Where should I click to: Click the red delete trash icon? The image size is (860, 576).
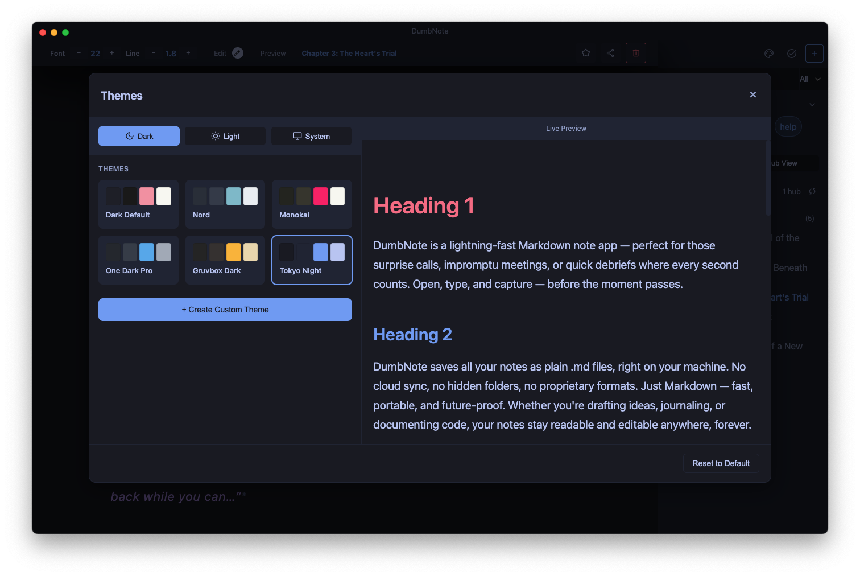636,53
